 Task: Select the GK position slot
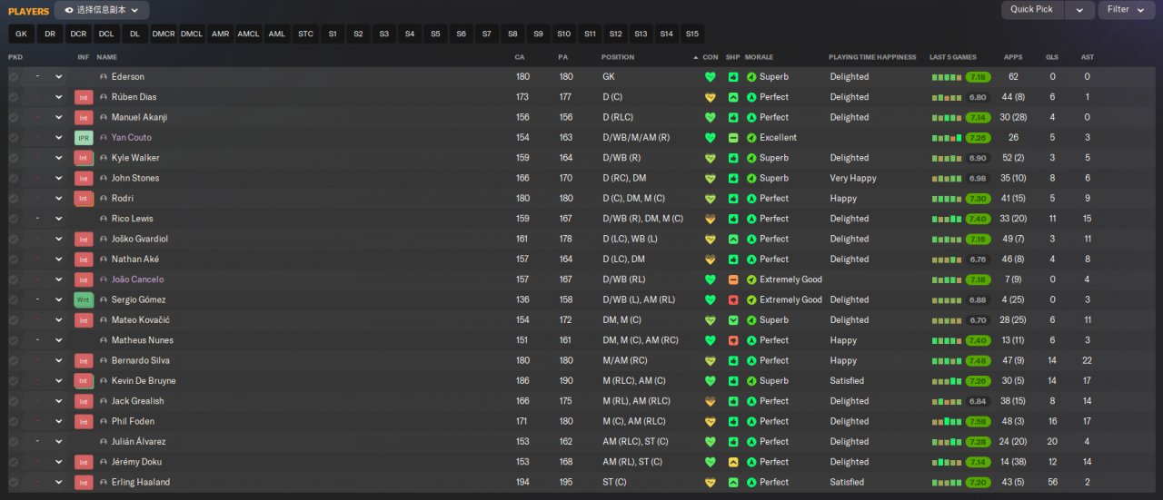(22, 34)
